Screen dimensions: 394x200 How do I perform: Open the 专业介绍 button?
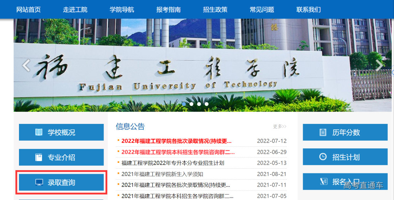[x=61, y=157]
